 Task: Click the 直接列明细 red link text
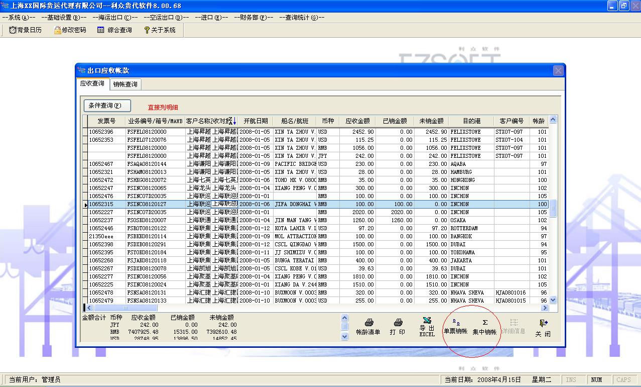coord(163,108)
